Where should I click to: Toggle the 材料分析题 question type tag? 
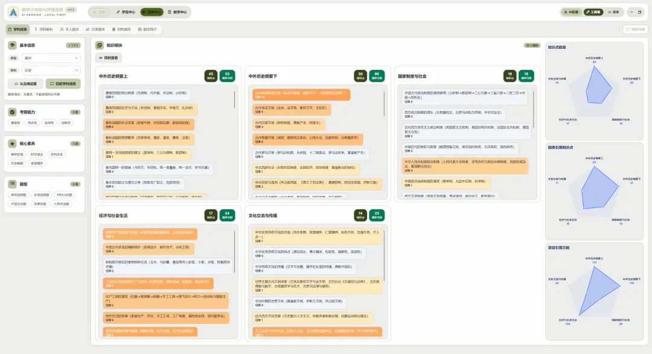(64, 194)
